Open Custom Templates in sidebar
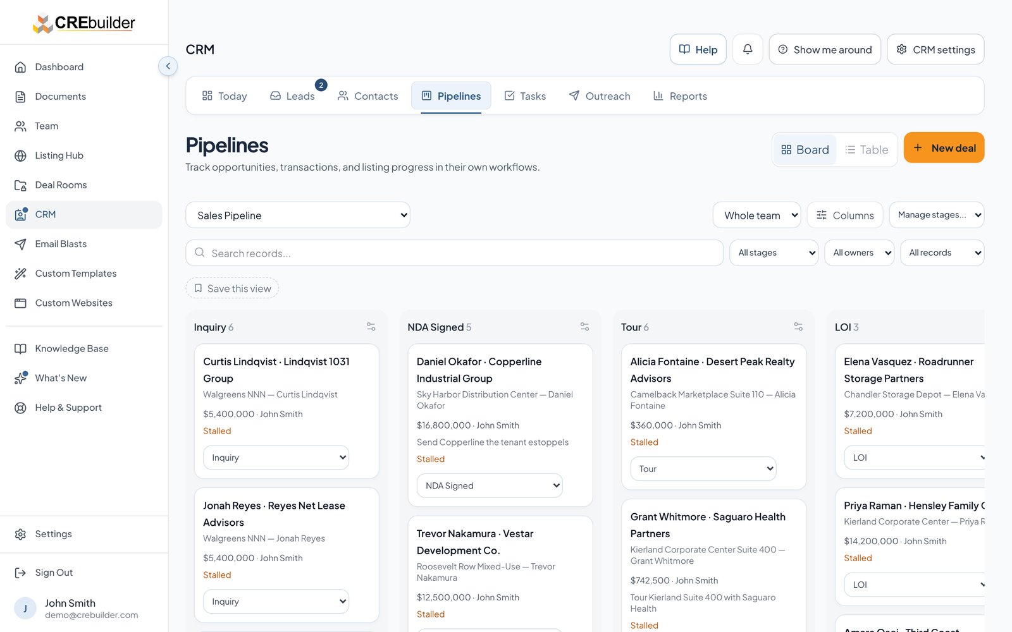The width and height of the screenshot is (1012, 632). point(83,274)
